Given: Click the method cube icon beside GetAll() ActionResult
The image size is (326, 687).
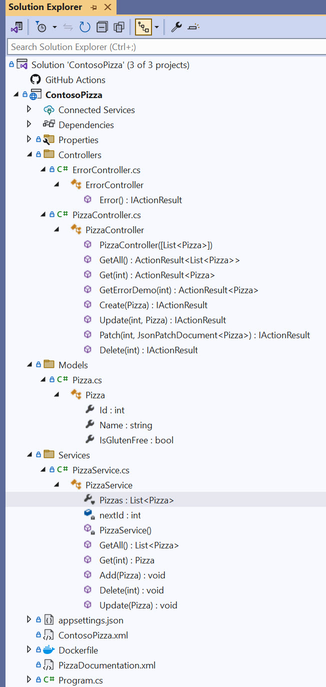Looking at the screenshot, I should pyautogui.click(x=88, y=260).
